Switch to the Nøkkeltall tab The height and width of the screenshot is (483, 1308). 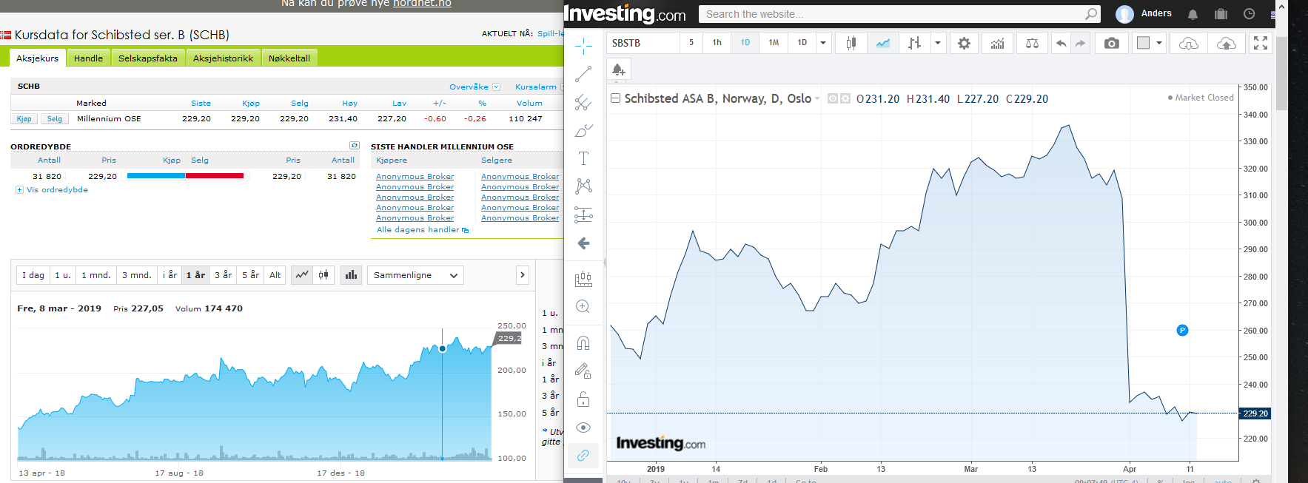click(x=289, y=58)
